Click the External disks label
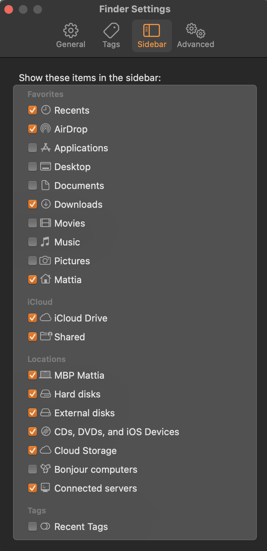267x551 pixels. (x=84, y=413)
